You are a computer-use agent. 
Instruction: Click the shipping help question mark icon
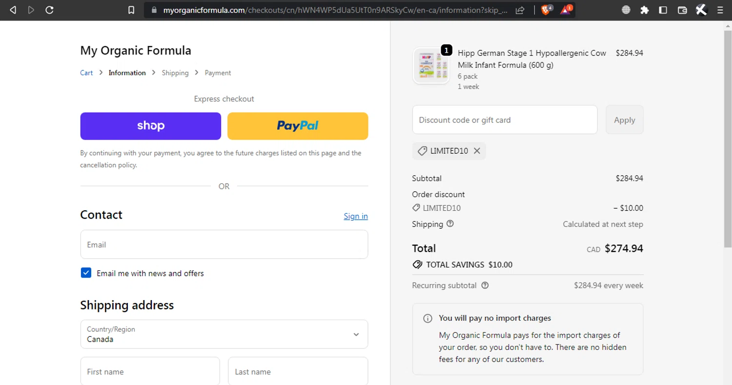point(450,223)
